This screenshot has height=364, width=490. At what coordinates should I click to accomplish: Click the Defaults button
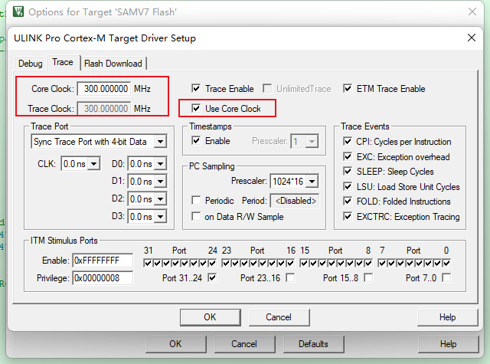(313, 344)
